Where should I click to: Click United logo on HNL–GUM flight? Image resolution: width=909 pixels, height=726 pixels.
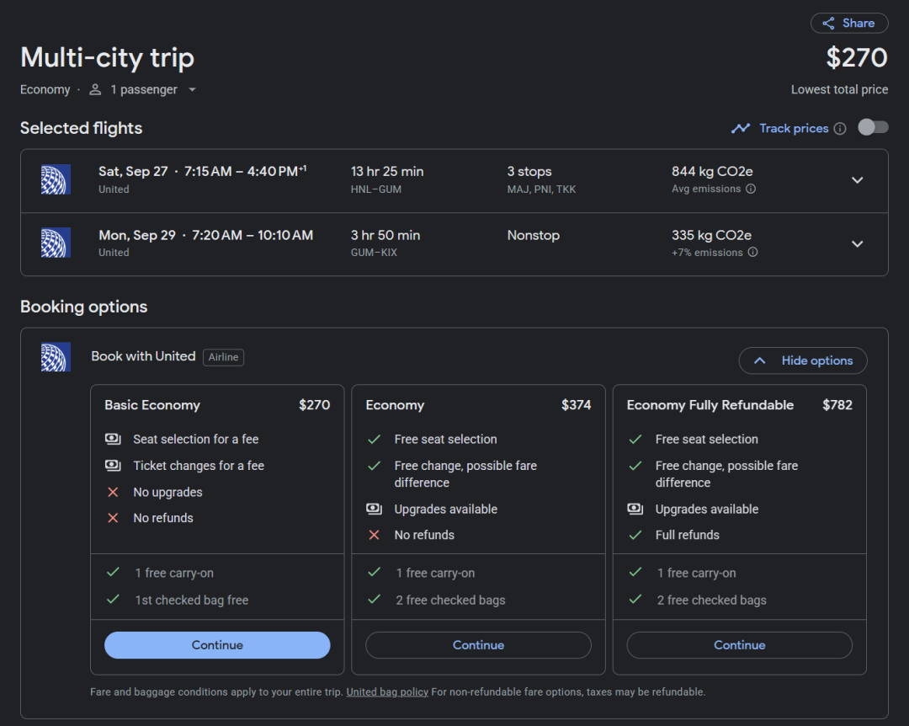tap(56, 179)
